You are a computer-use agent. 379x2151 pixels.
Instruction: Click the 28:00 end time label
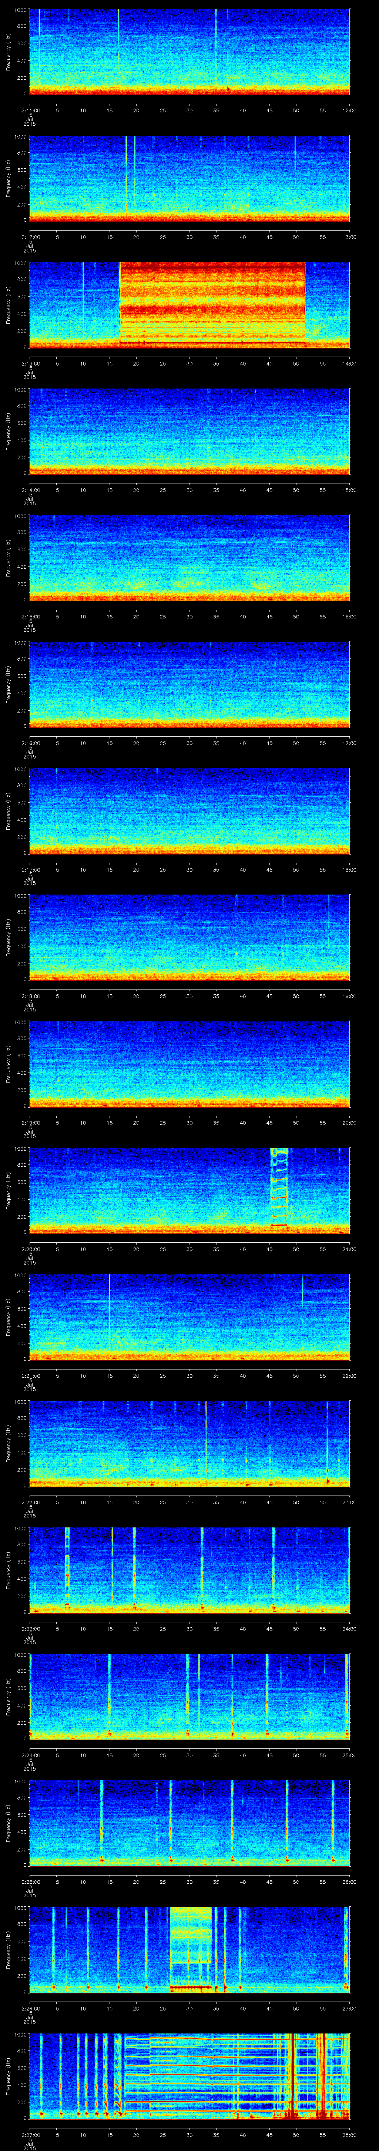click(x=349, y=2135)
